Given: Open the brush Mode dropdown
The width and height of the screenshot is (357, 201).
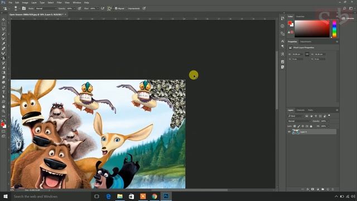Looking at the screenshot, I should point(46,8).
